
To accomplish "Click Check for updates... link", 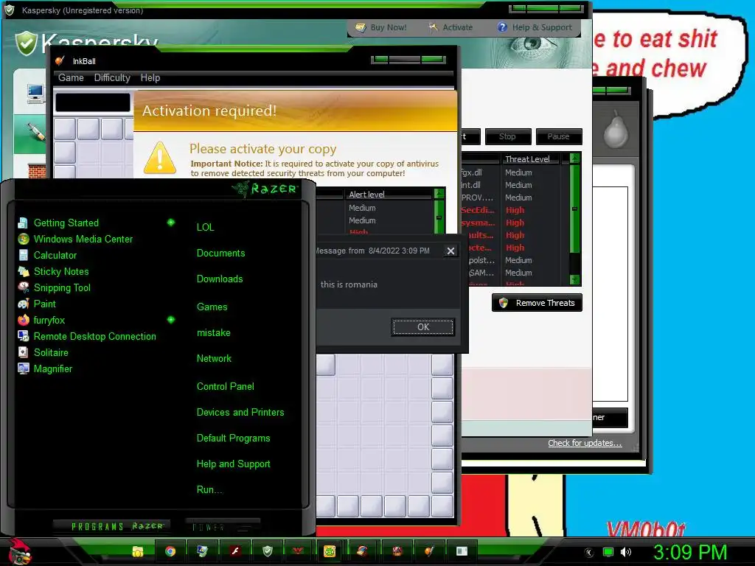I will coord(585,443).
